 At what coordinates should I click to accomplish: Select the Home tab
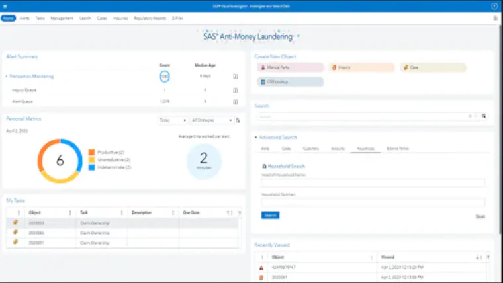[9, 19]
